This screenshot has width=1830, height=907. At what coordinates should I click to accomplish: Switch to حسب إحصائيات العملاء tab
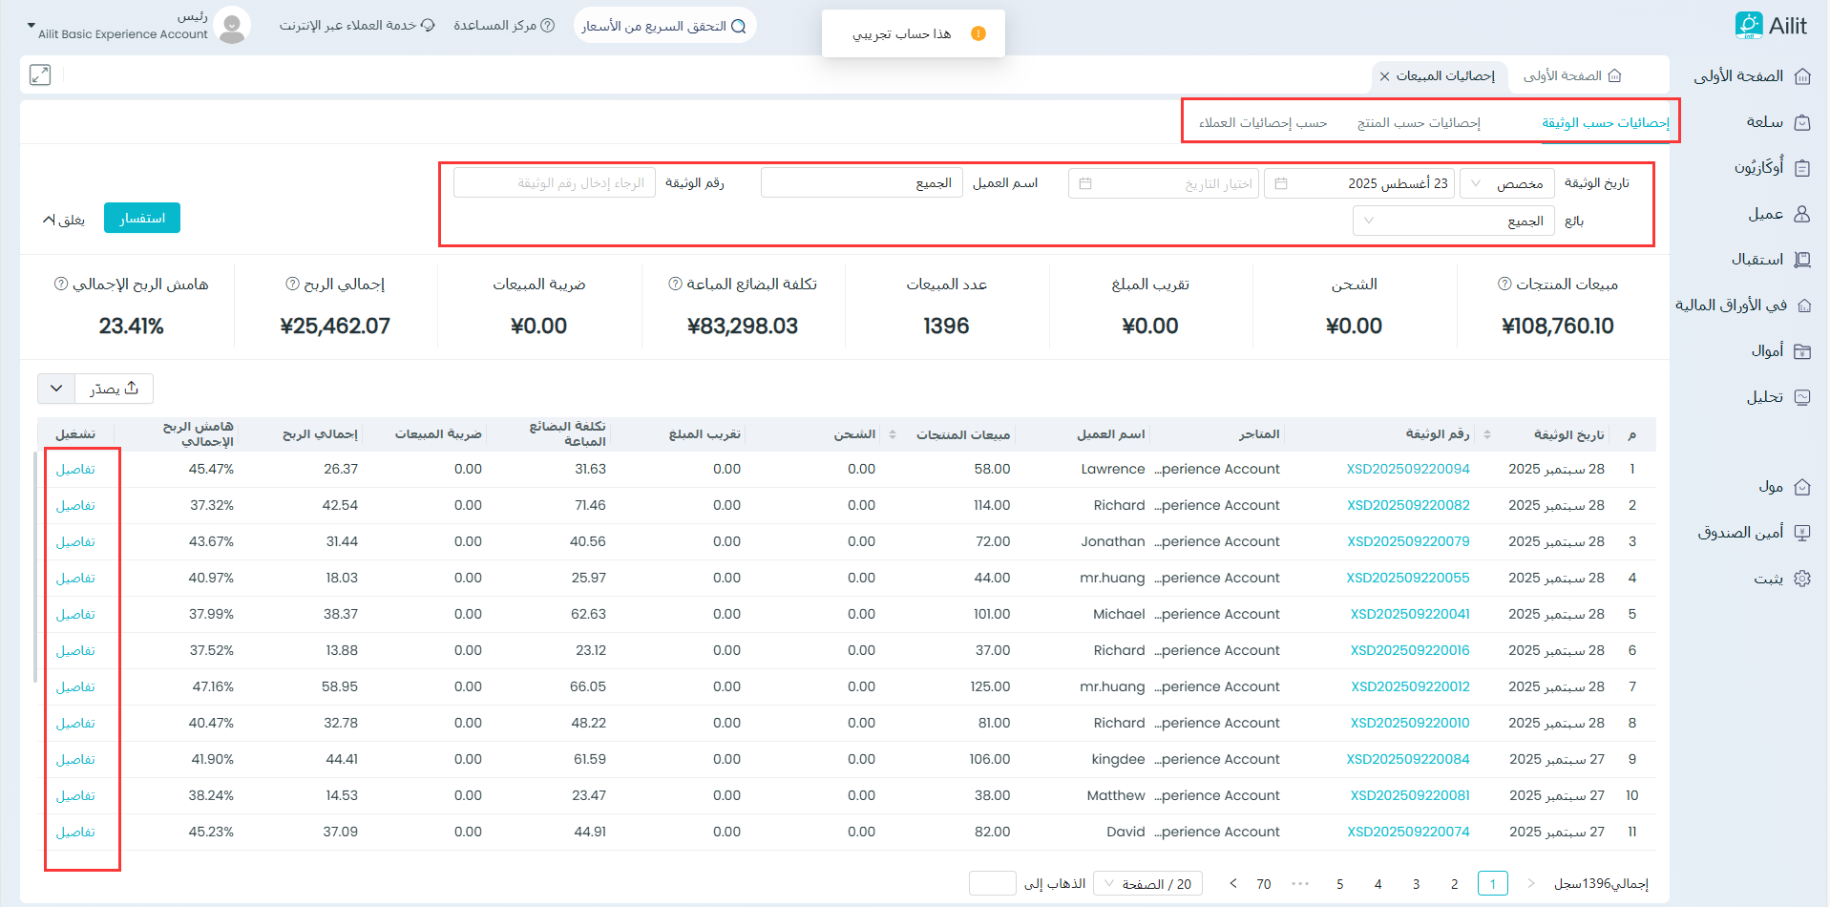(x=1262, y=122)
